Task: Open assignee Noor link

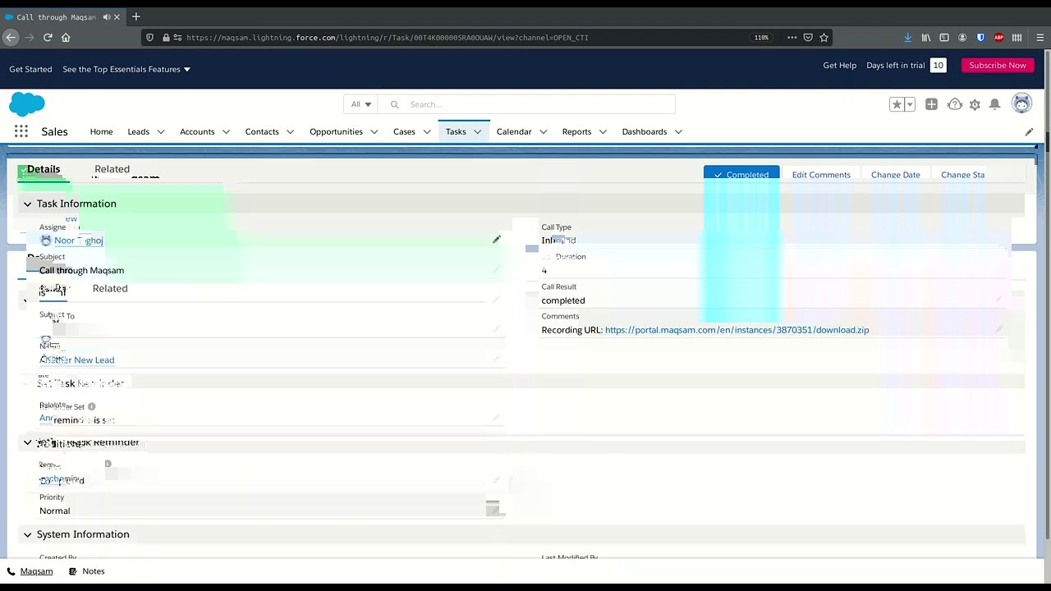Action: [78, 241]
